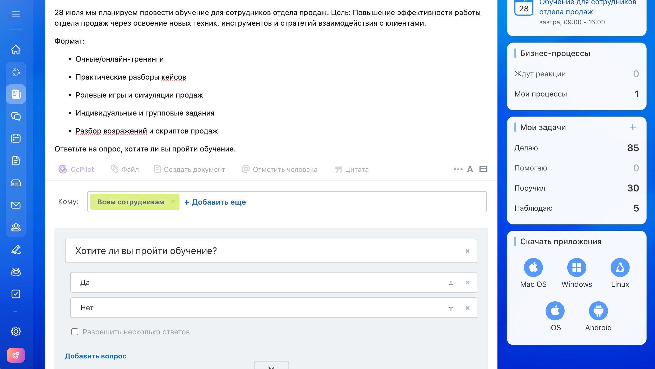Click Добавить вопрос link
The image size is (655, 369).
coord(96,356)
